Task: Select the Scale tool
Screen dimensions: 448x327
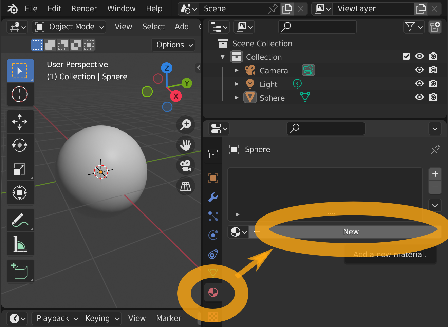Action: coord(20,169)
